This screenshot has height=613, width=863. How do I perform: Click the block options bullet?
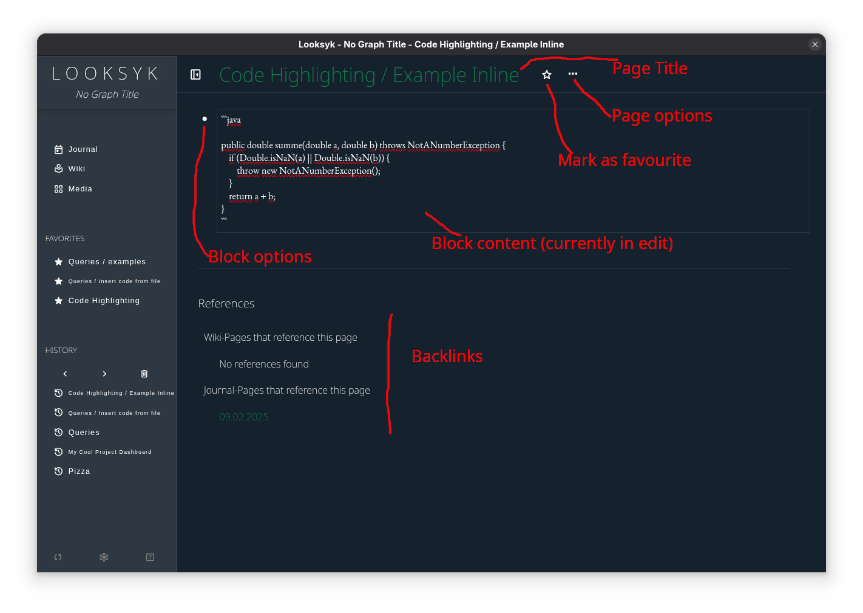(x=205, y=119)
